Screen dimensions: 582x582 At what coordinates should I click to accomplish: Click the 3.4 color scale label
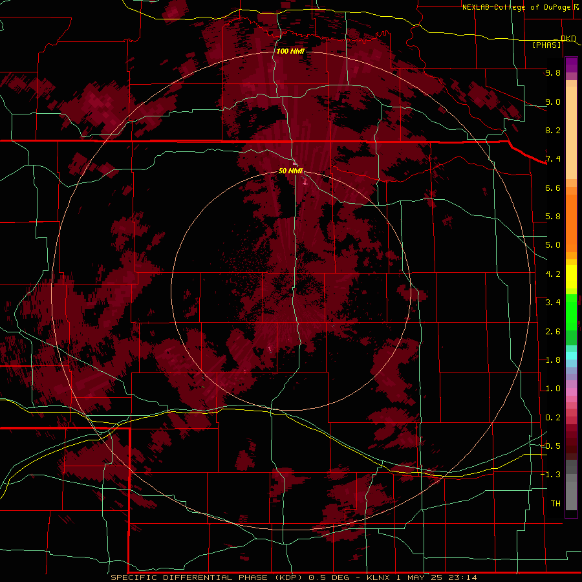click(553, 303)
